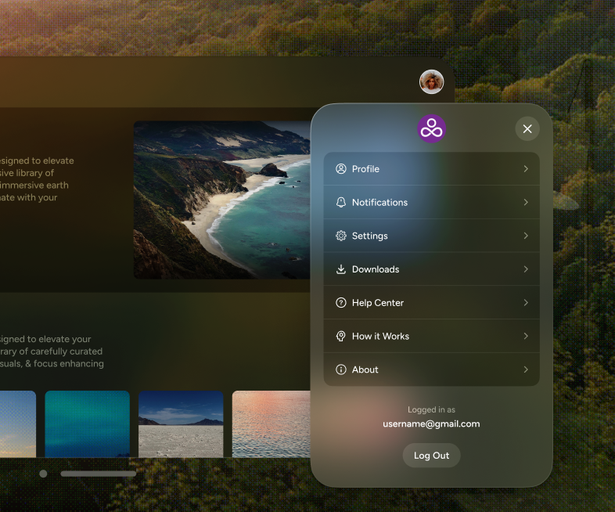
Task: Expand the Downloads row chevron
Action: [x=526, y=269]
